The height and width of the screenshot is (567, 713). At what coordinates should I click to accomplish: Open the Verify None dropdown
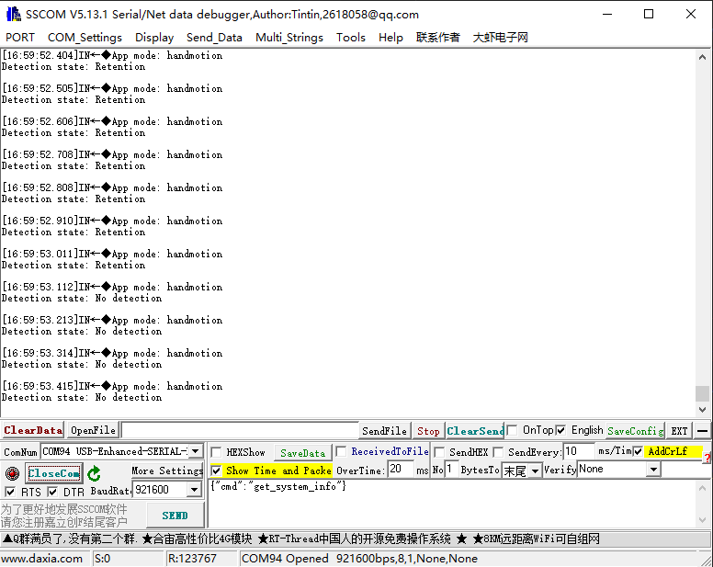click(x=653, y=470)
